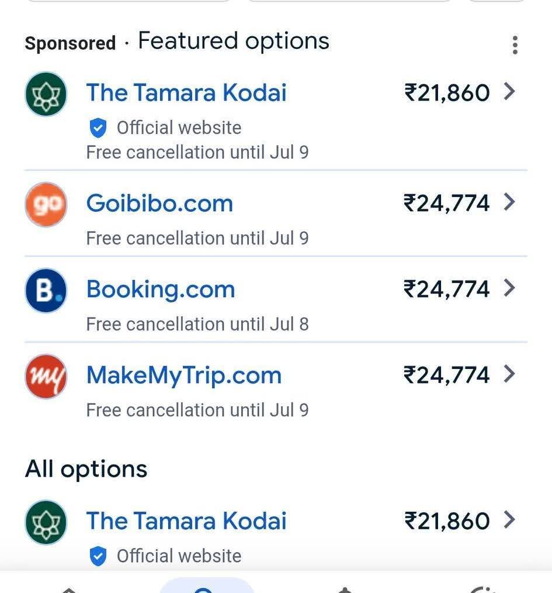Open the Booking.com link

tap(161, 289)
